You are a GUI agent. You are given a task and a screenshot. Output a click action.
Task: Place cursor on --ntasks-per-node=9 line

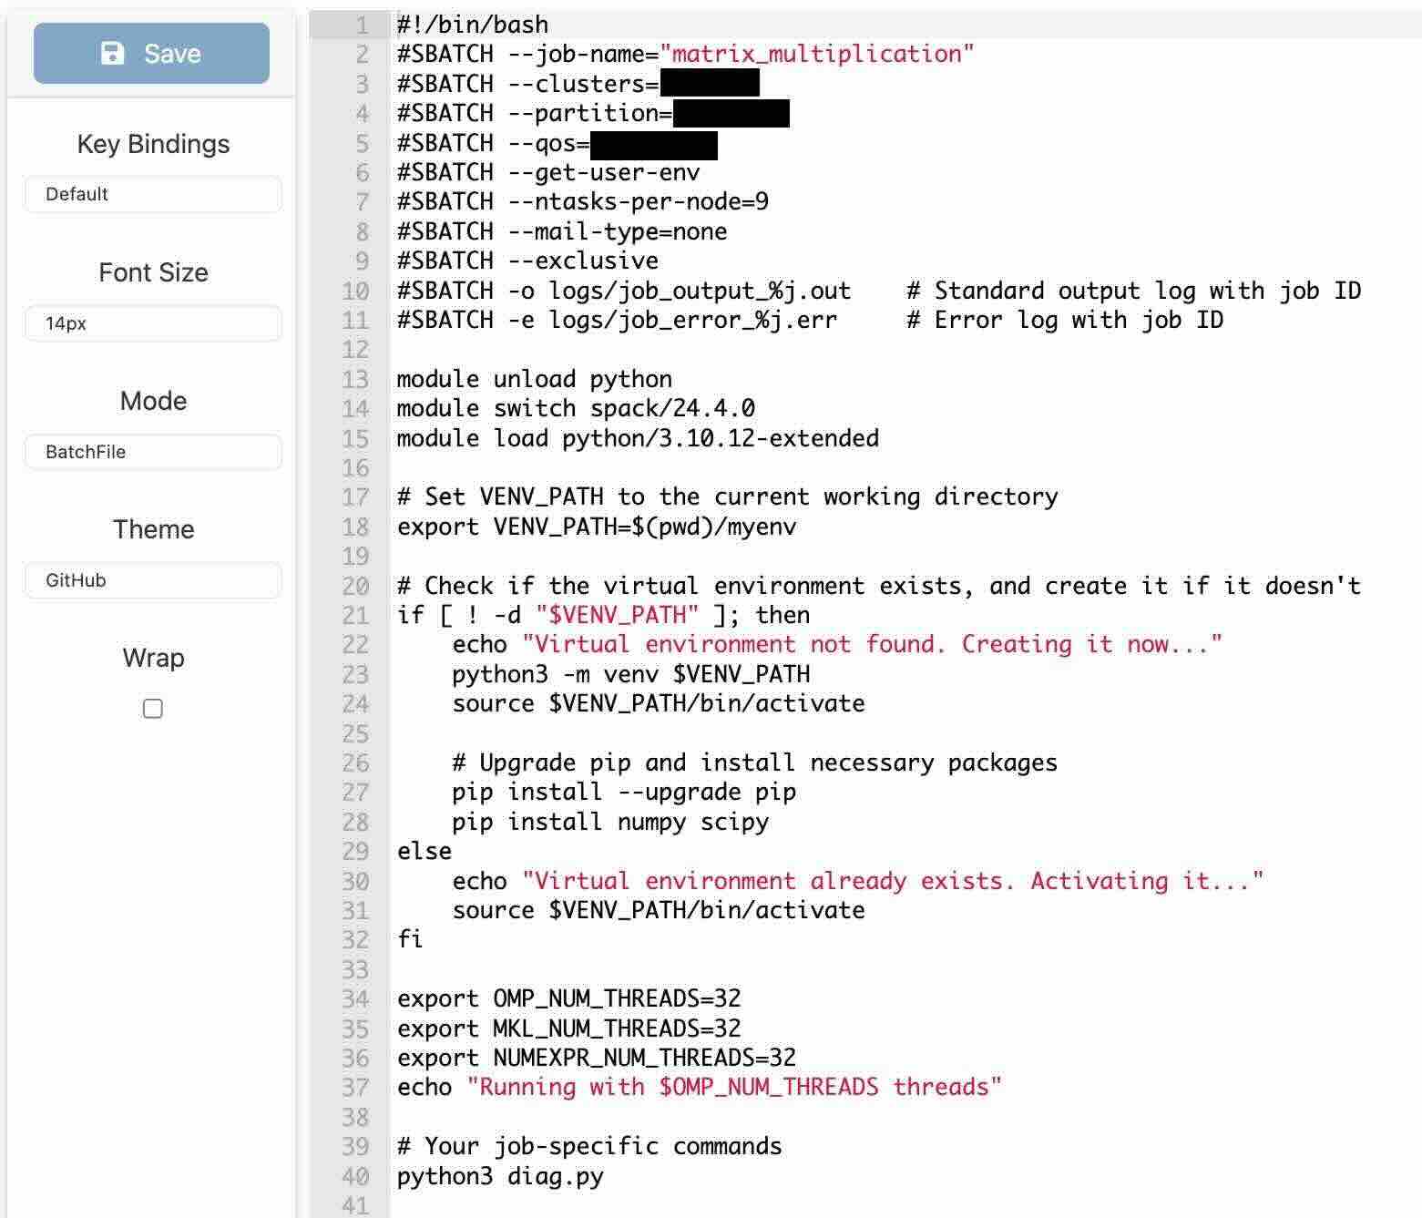(583, 202)
